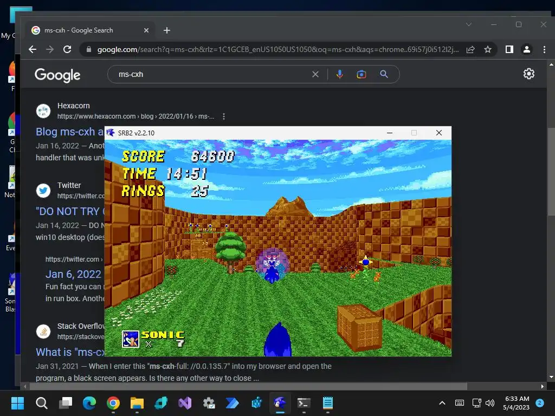
Task: Click Chrome horizontal scrollbar
Action: tap(248, 386)
